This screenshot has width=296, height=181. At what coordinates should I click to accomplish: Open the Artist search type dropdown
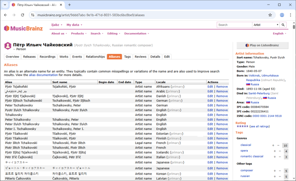(x=266, y=25)
